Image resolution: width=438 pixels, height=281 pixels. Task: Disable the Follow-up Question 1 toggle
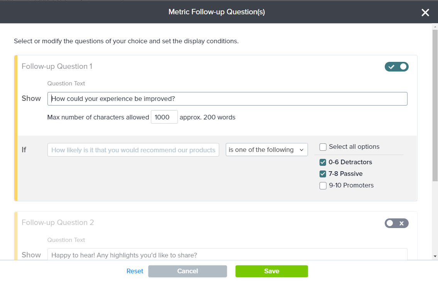(396, 67)
